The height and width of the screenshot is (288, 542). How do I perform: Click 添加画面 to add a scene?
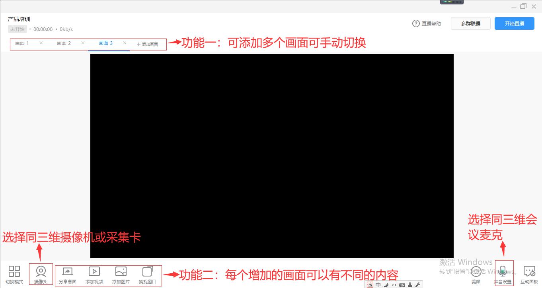click(147, 44)
